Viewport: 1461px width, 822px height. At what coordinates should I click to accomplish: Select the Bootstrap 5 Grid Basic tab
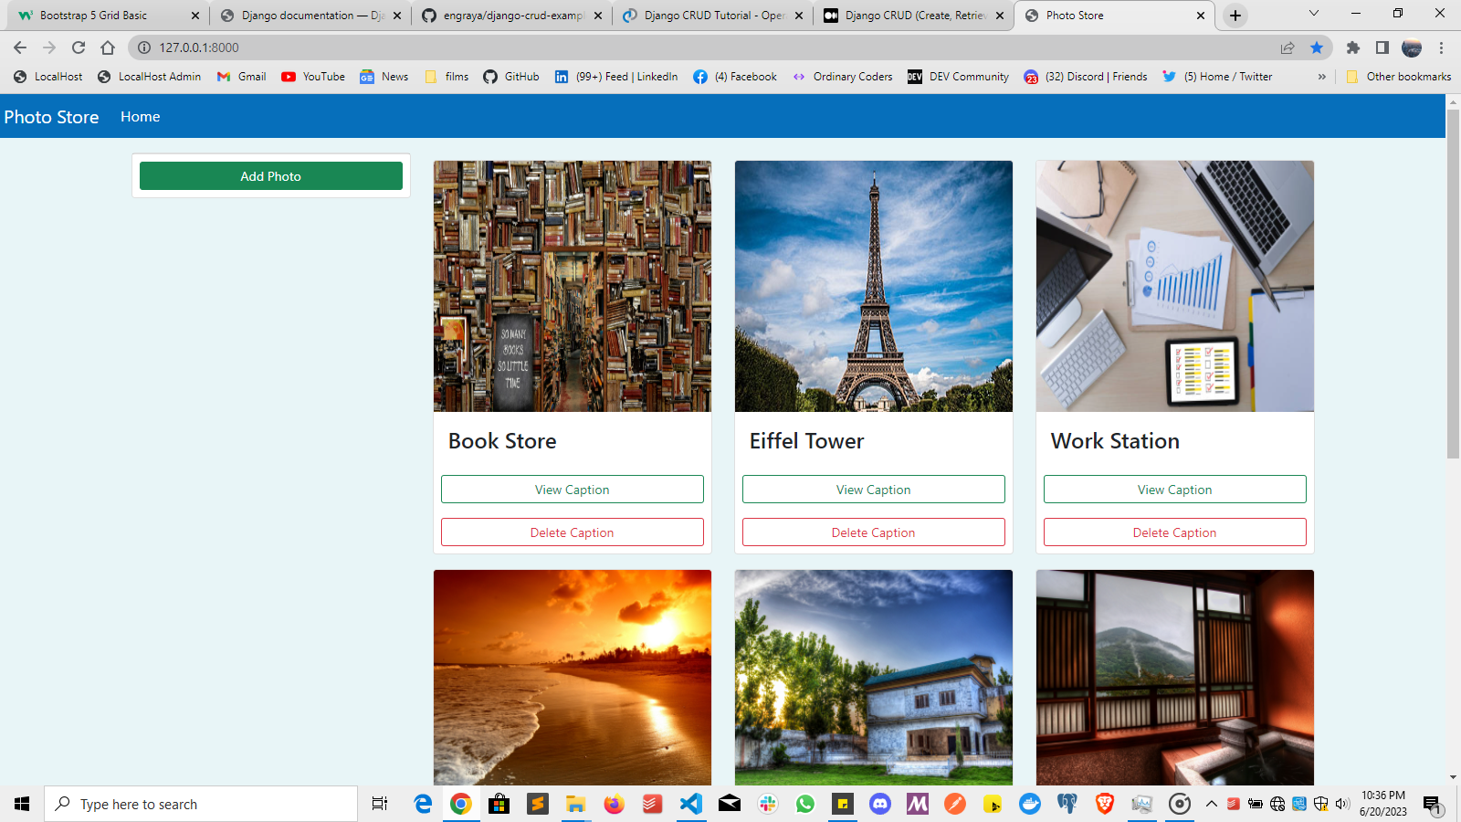[x=100, y=15]
